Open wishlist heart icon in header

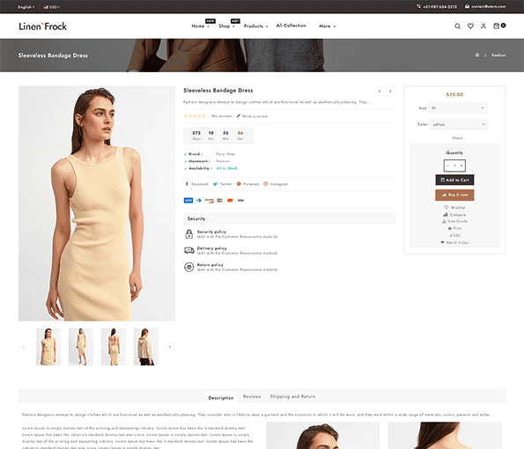(470, 26)
